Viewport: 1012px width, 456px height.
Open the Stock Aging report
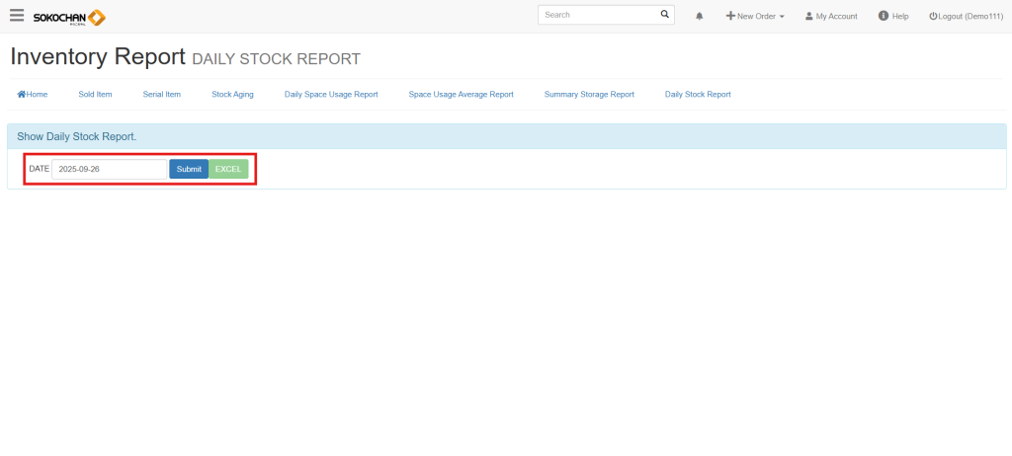click(232, 95)
